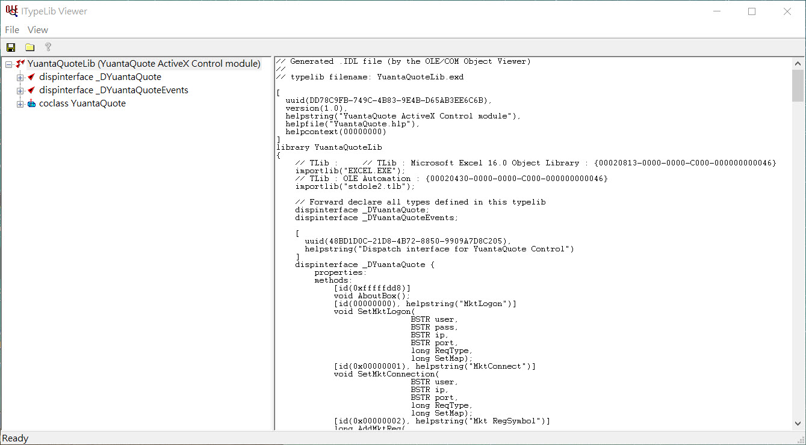
Task: Click the 'library YuantaQuoteLib' line
Action: (x=329, y=147)
